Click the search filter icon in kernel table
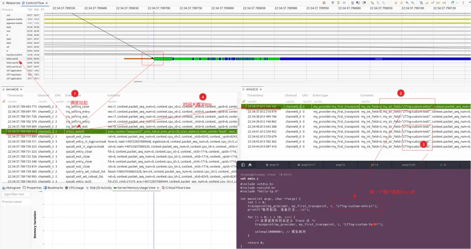 4,101
